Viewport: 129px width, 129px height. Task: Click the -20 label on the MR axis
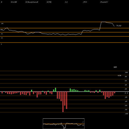(126, 97)
